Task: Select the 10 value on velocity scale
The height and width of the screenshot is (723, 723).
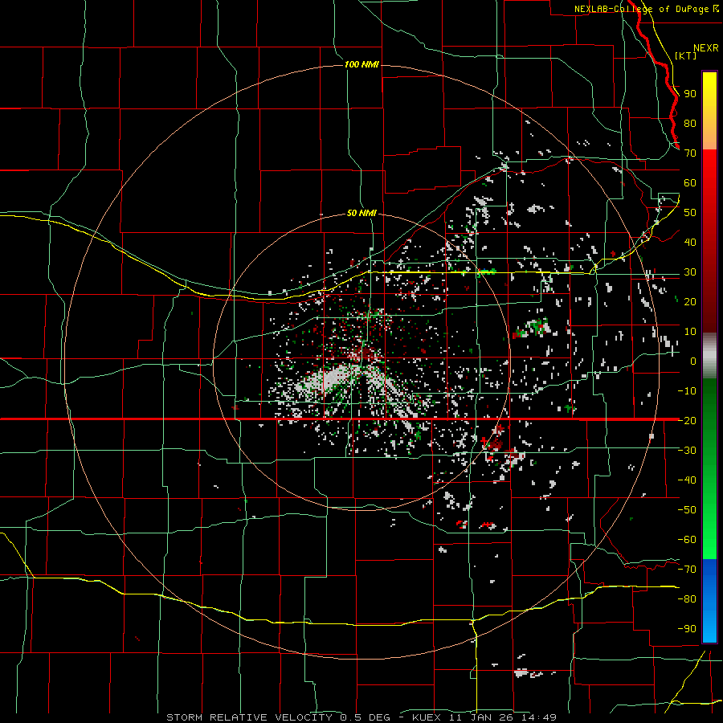Action: pyautogui.click(x=690, y=332)
